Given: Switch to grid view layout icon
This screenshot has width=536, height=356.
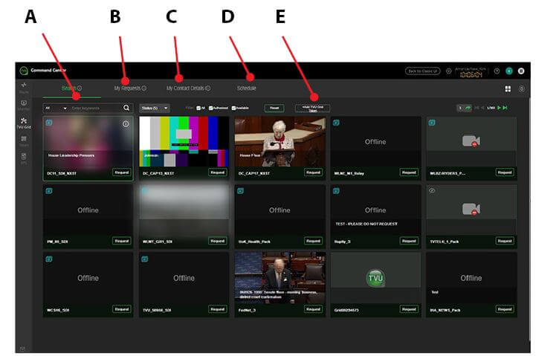Looking at the screenshot, I should [x=508, y=89].
